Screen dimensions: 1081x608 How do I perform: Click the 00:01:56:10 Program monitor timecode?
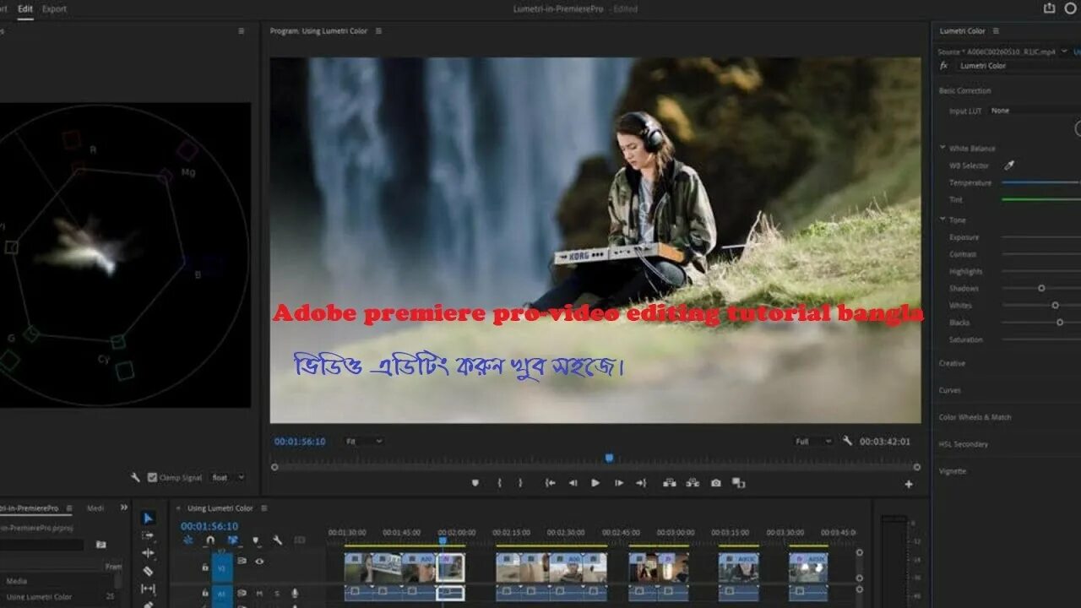point(300,441)
